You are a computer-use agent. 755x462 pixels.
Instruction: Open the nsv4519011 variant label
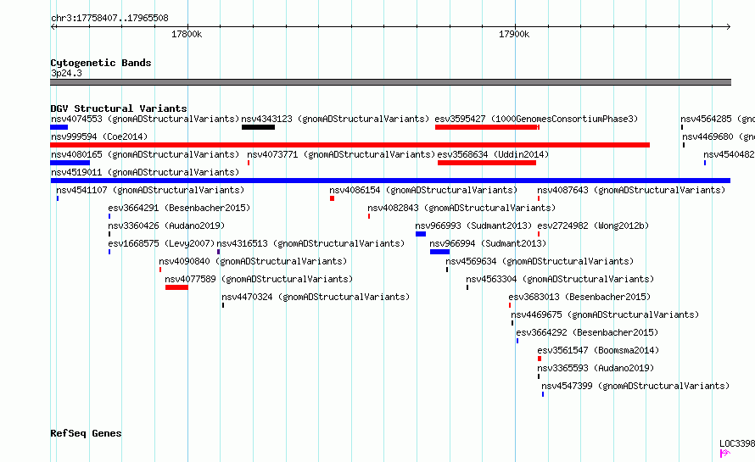tap(145, 172)
